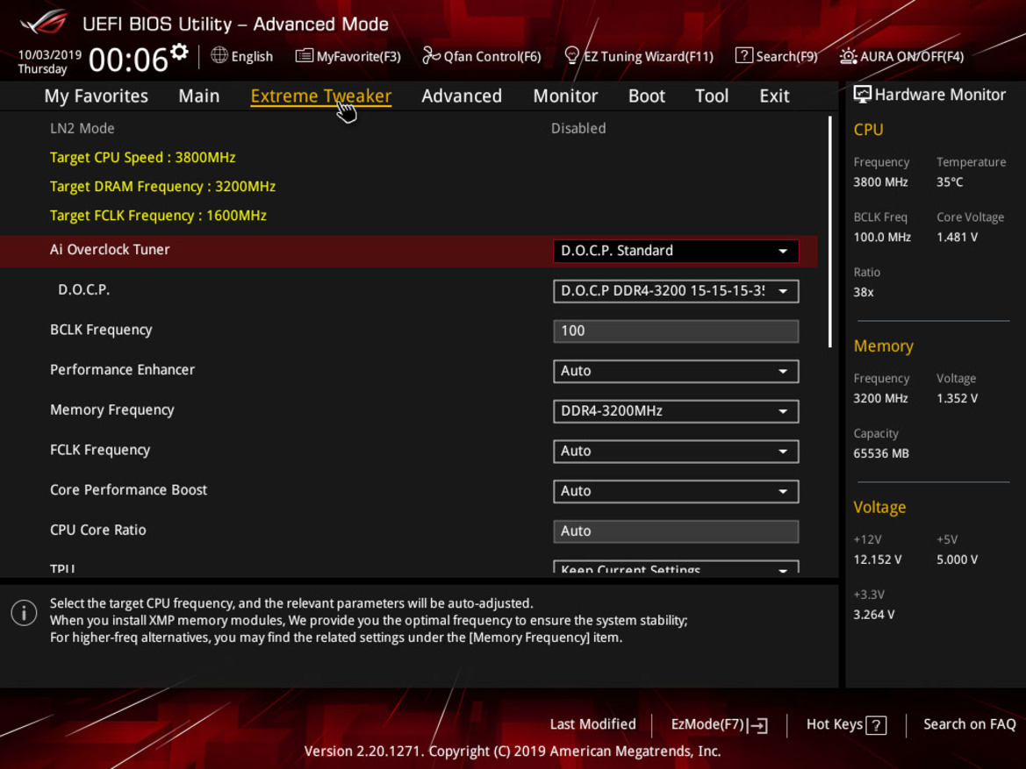Click CPU Core Ratio input field

click(x=675, y=531)
